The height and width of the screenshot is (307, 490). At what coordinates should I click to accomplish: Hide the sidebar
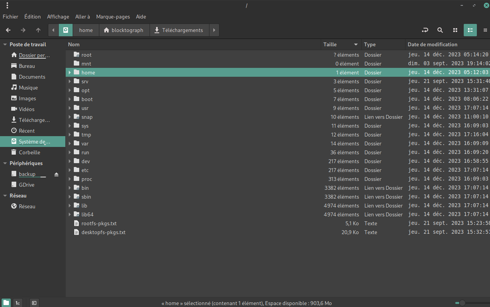click(34, 303)
